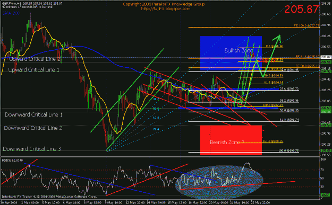Click the 'Upward Critical Line 2' label
The width and height of the screenshot is (332, 205).
35,59
